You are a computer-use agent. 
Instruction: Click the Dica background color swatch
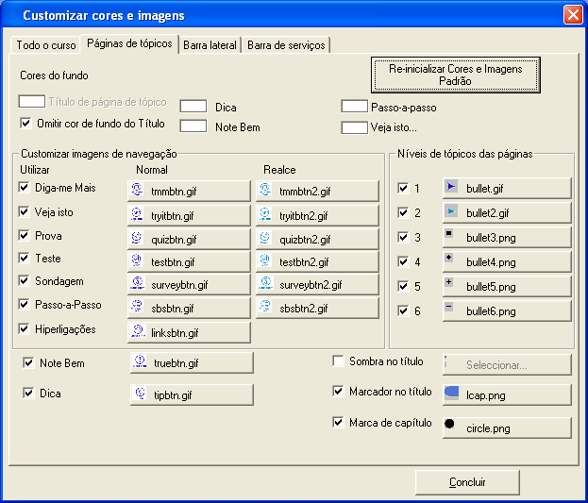coord(193,107)
